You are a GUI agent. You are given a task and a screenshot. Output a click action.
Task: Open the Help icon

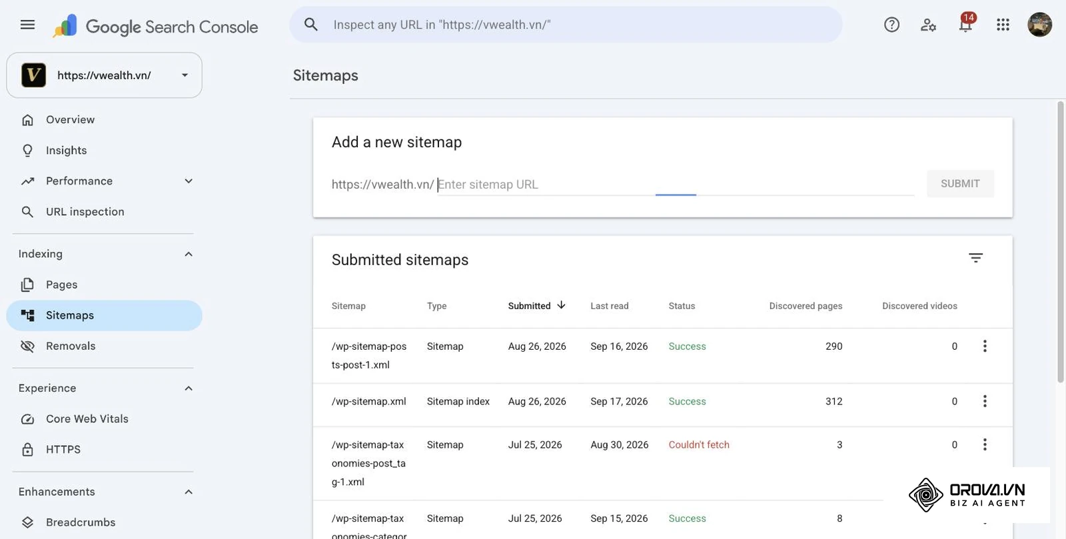click(x=891, y=25)
